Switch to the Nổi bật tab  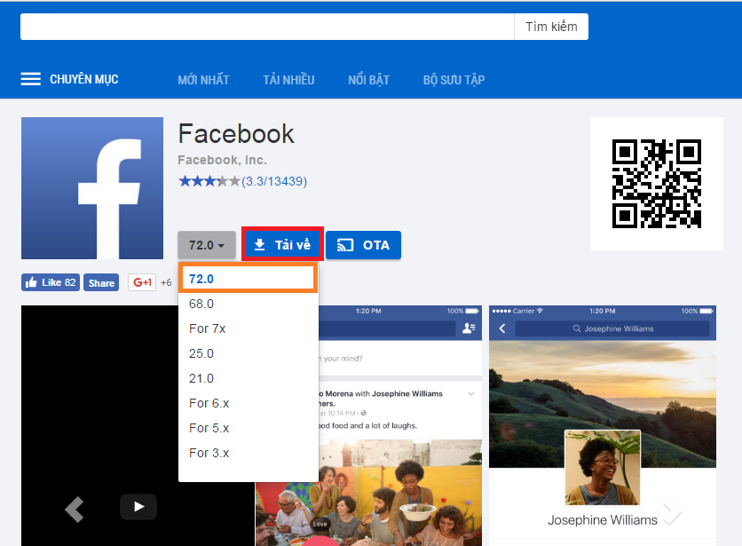(368, 80)
